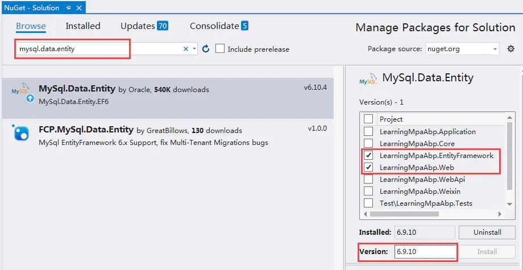Viewport: 523px width, 270px height.
Task: Click the Project column header
Action: tap(391, 119)
